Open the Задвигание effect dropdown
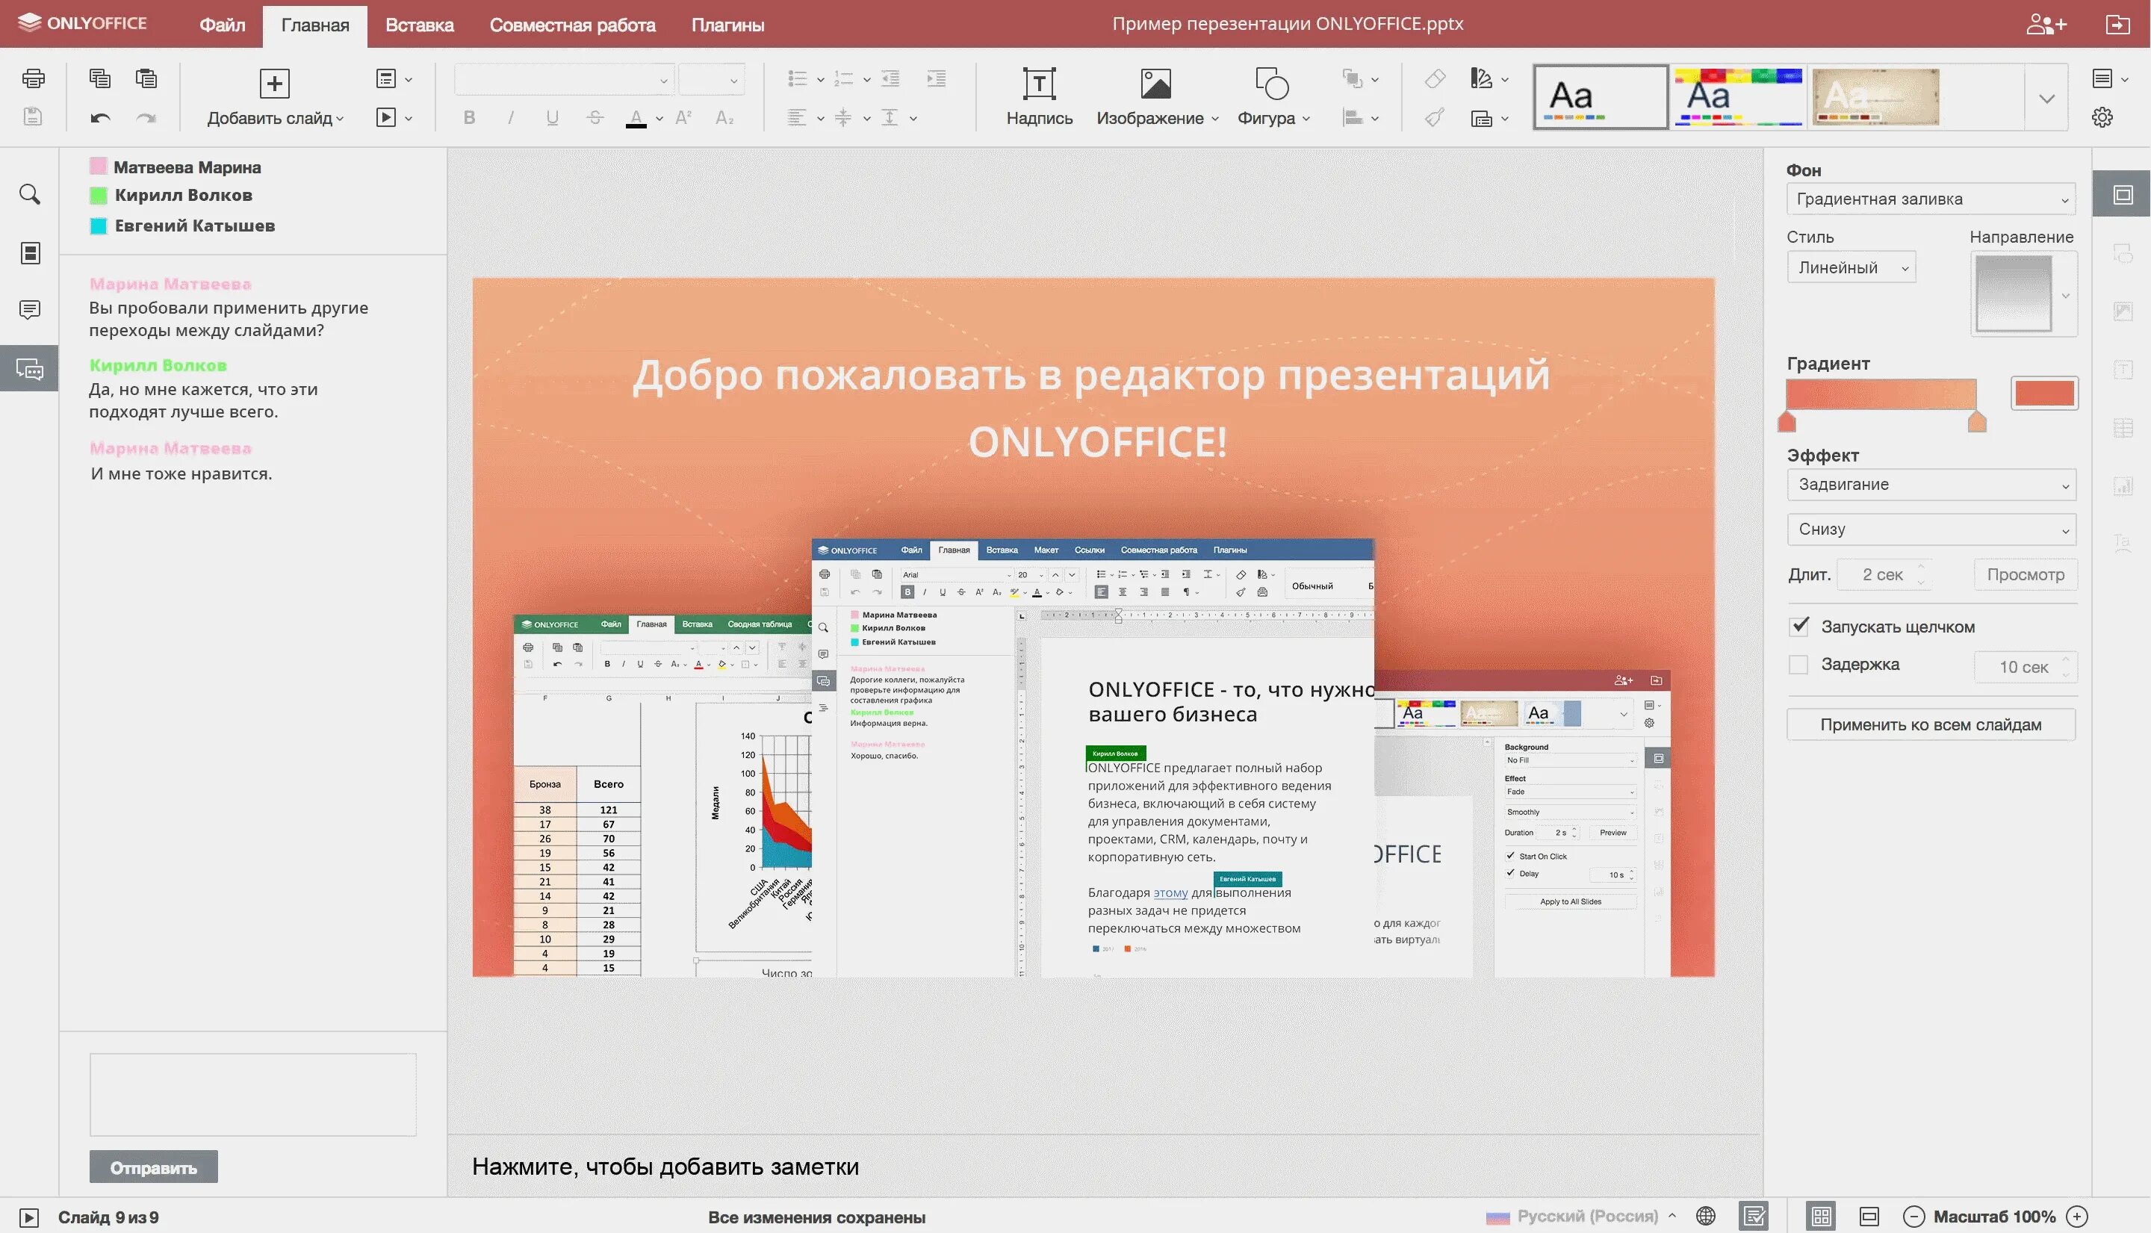Viewport: 2151px width, 1233px height. pyautogui.click(x=1931, y=485)
